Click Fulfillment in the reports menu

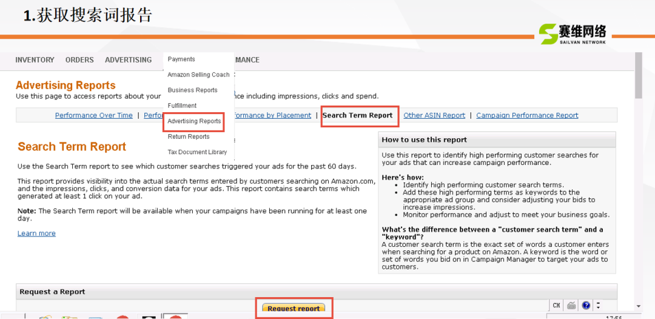(182, 106)
